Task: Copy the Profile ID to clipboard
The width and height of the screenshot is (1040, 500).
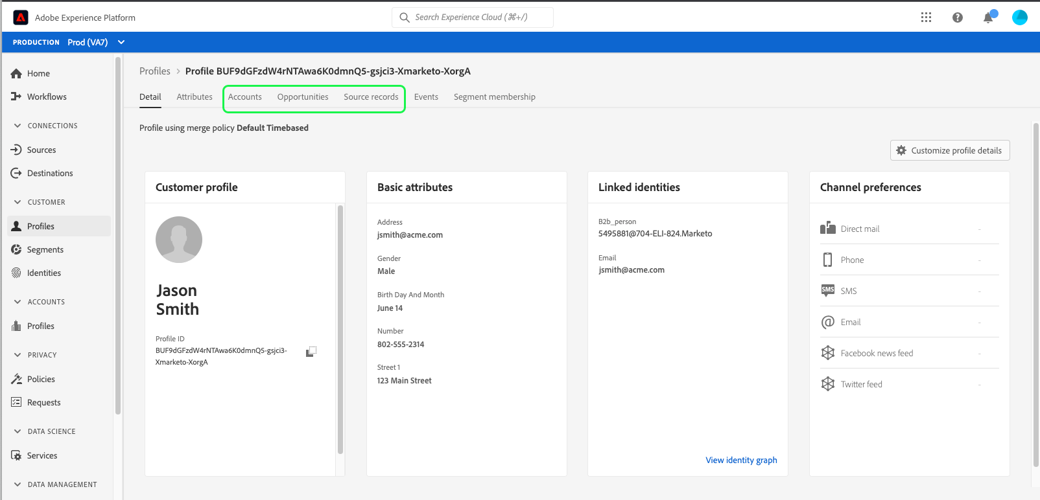Action: (x=311, y=351)
